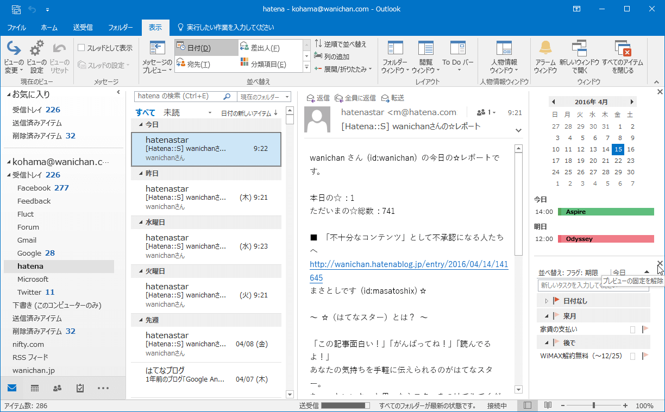665x412 pixels.
Task: Open the フォルダー ribbon tab
Action: pyautogui.click(x=121, y=27)
